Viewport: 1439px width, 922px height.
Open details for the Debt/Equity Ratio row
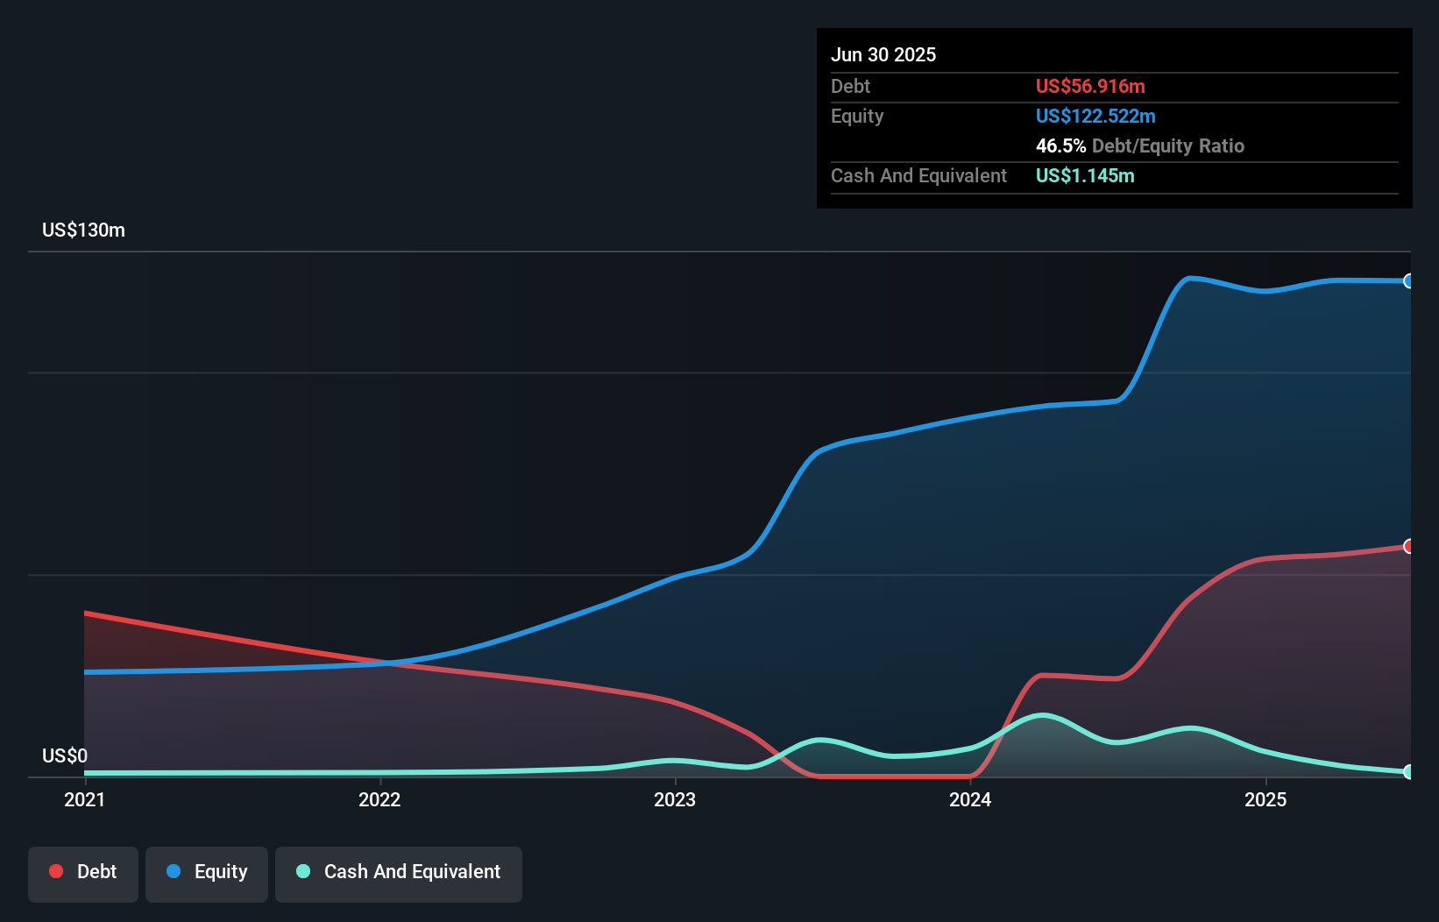pos(1140,145)
